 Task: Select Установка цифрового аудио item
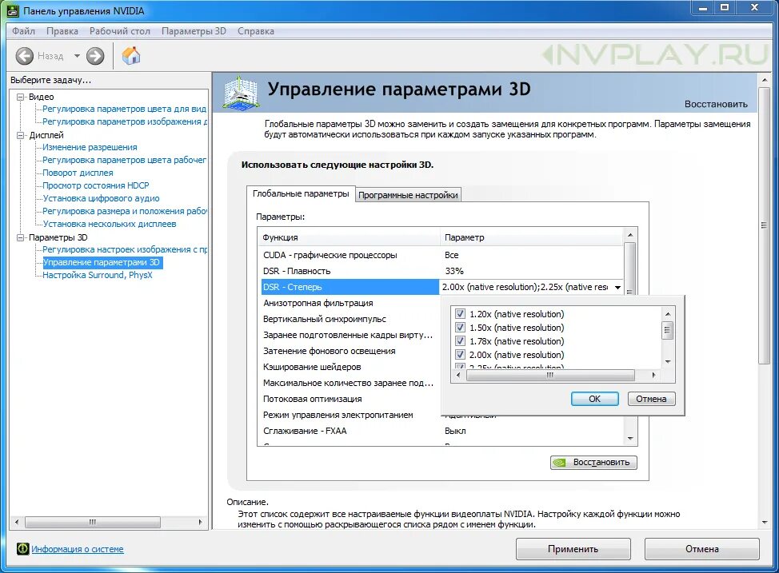point(102,198)
